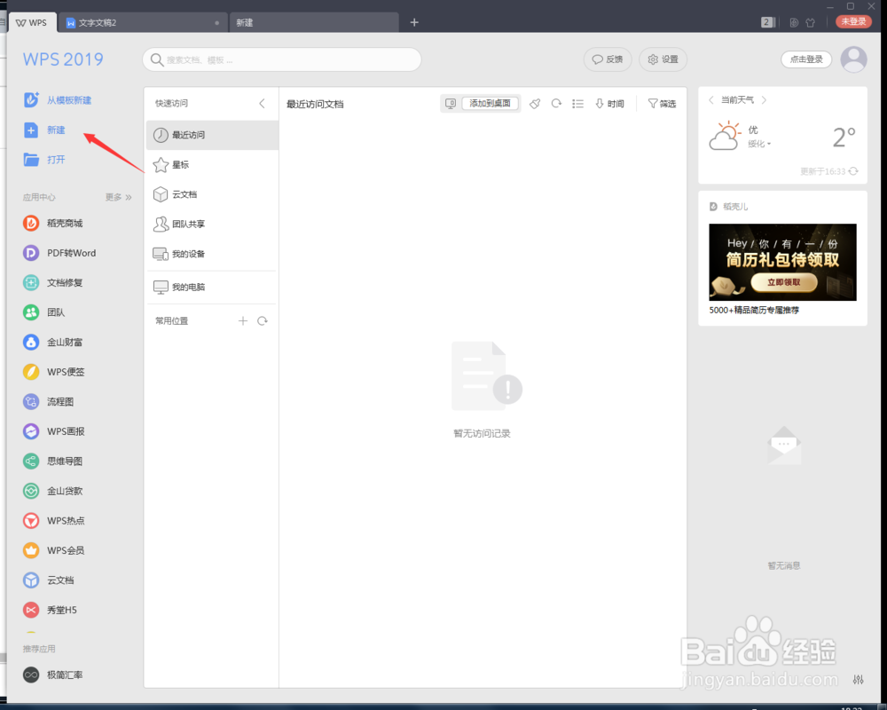Switch to the 新建 tab
The width and height of the screenshot is (887, 710).
pos(314,23)
